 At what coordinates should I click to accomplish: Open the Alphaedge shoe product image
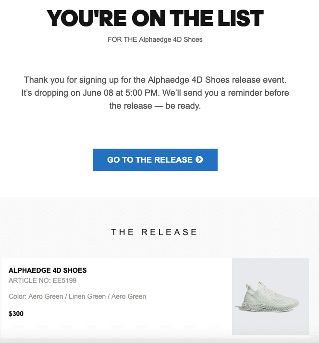(x=270, y=297)
